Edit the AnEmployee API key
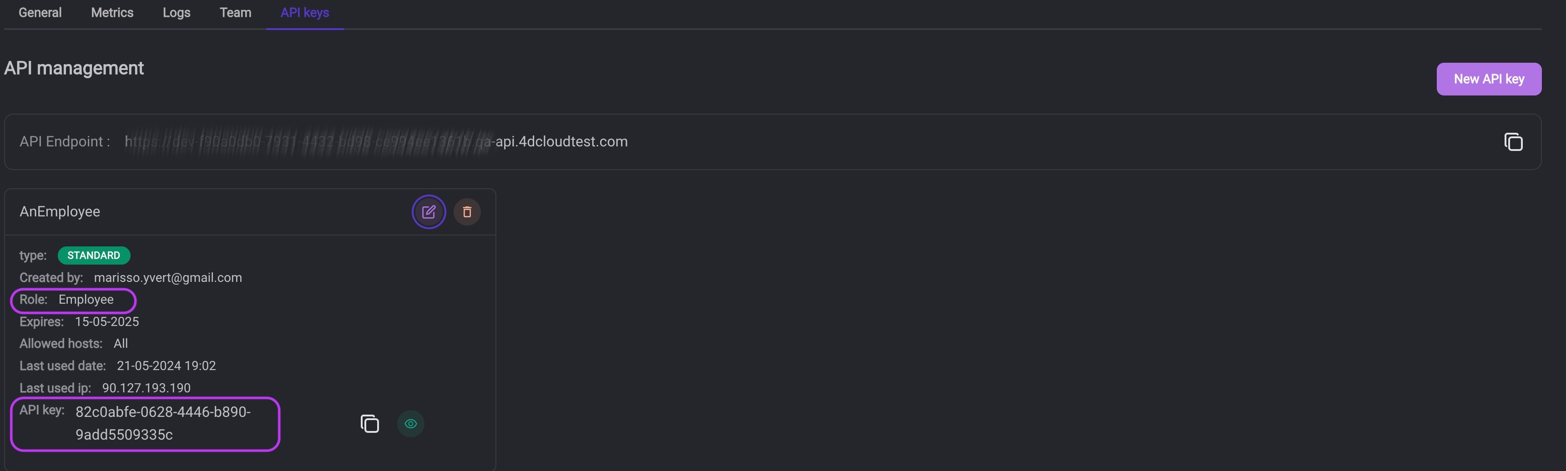This screenshot has height=471, width=1566. pyautogui.click(x=429, y=212)
